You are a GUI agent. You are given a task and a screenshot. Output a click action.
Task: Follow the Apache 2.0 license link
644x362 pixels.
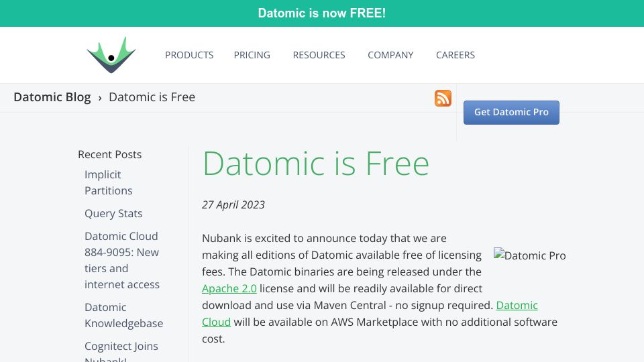pos(229,288)
